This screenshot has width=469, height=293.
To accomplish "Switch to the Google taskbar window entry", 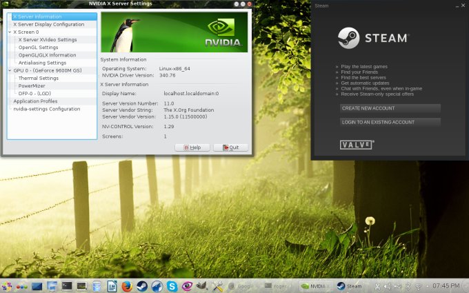I will coord(242,286).
